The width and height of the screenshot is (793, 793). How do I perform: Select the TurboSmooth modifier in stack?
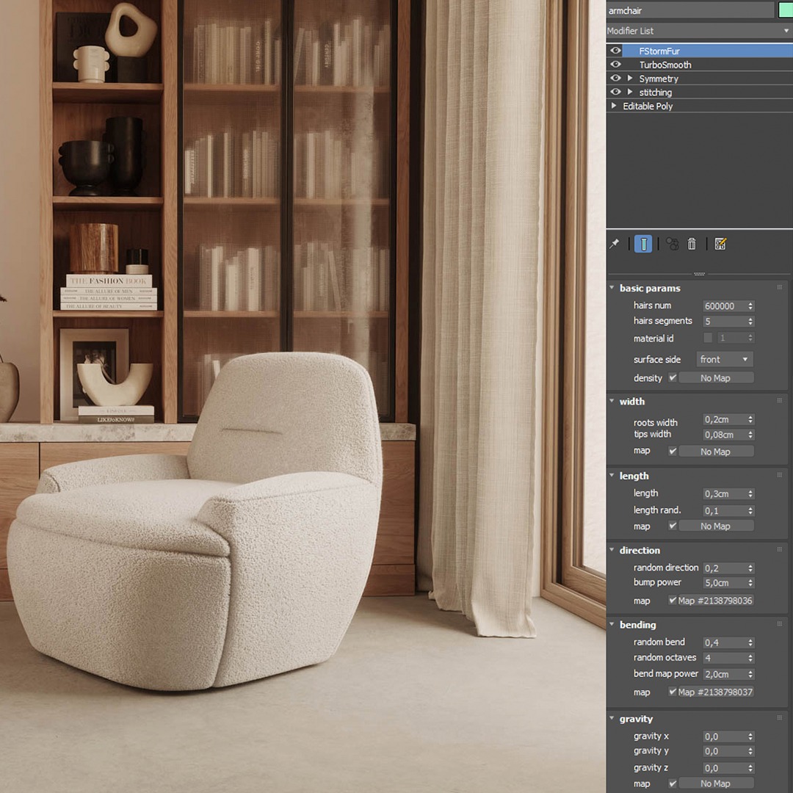point(707,64)
